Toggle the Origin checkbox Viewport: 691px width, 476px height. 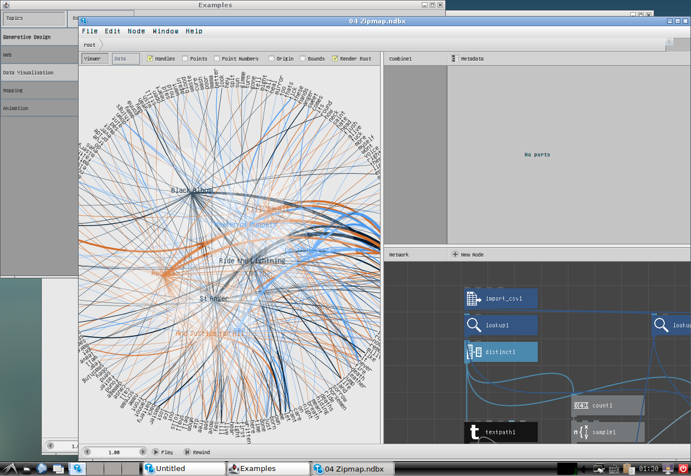click(271, 58)
